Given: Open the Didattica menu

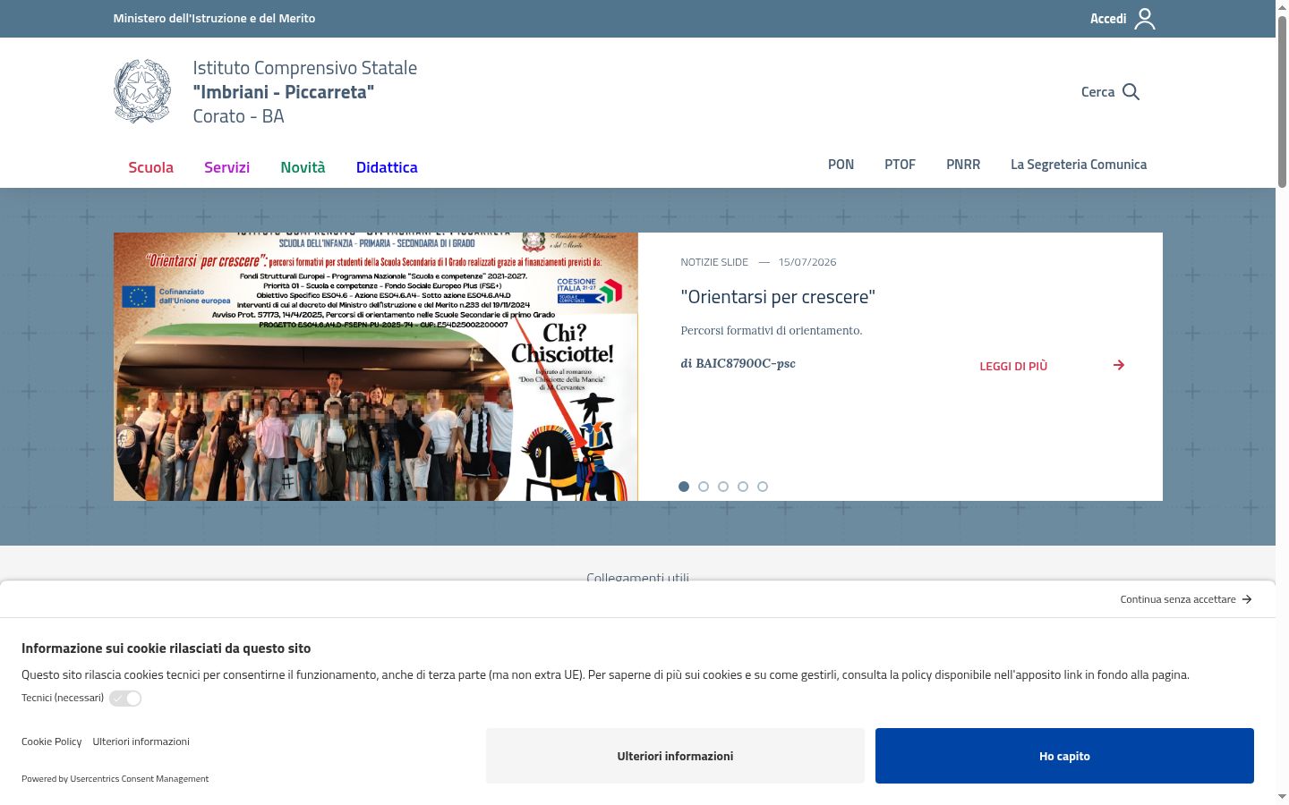Looking at the screenshot, I should pos(387,167).
